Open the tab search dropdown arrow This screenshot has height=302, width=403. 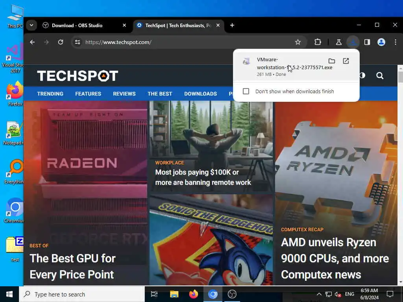pos(31,25)
